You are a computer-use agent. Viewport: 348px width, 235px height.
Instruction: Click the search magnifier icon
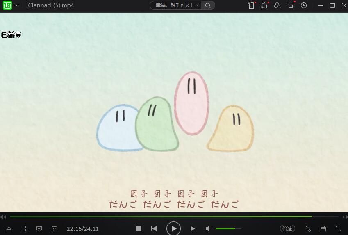coord(208,5)
